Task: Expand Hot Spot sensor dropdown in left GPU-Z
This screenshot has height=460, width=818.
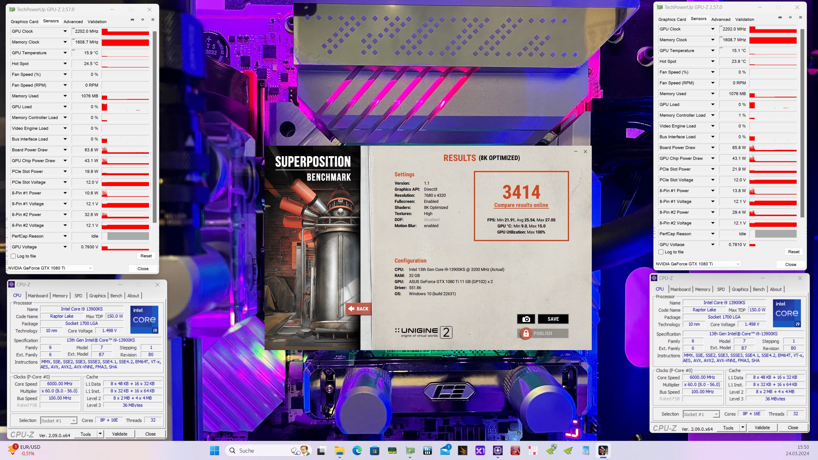Action: pyautogui.click(x=65, y=64)
